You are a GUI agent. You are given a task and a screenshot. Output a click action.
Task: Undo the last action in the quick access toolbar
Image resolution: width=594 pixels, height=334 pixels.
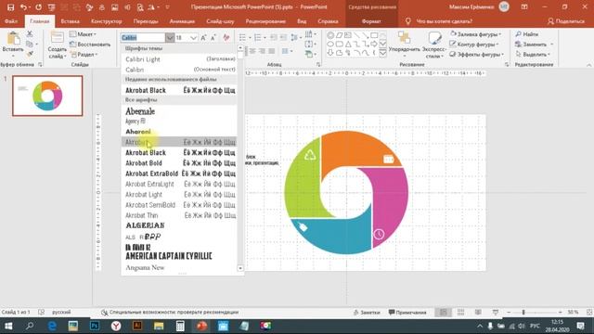pyautogui.click(x=23, y=7)
